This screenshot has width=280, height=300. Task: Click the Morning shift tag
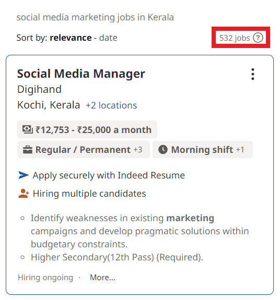tap(203, 150)
